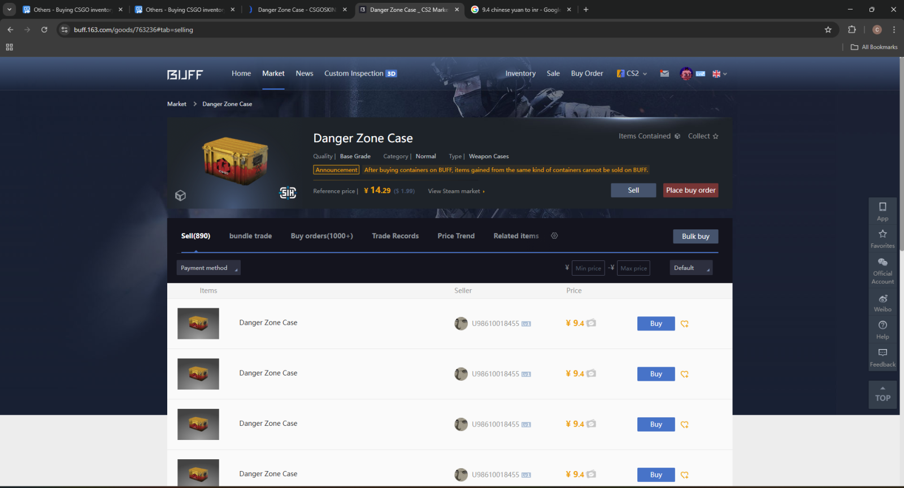Switch to the bundle trade tab
Viewport: 904px width, 488px height.
pyautogui.click(x=250, y=236)
